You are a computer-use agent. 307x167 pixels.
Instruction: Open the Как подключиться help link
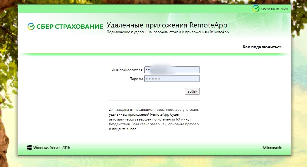pos(262,47)
